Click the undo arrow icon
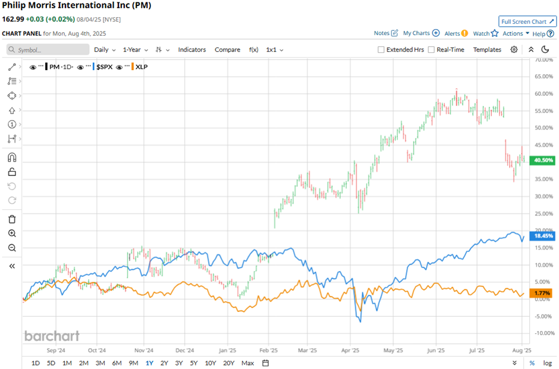The width and height of the screenshot is (559, 369). (12, 186)
